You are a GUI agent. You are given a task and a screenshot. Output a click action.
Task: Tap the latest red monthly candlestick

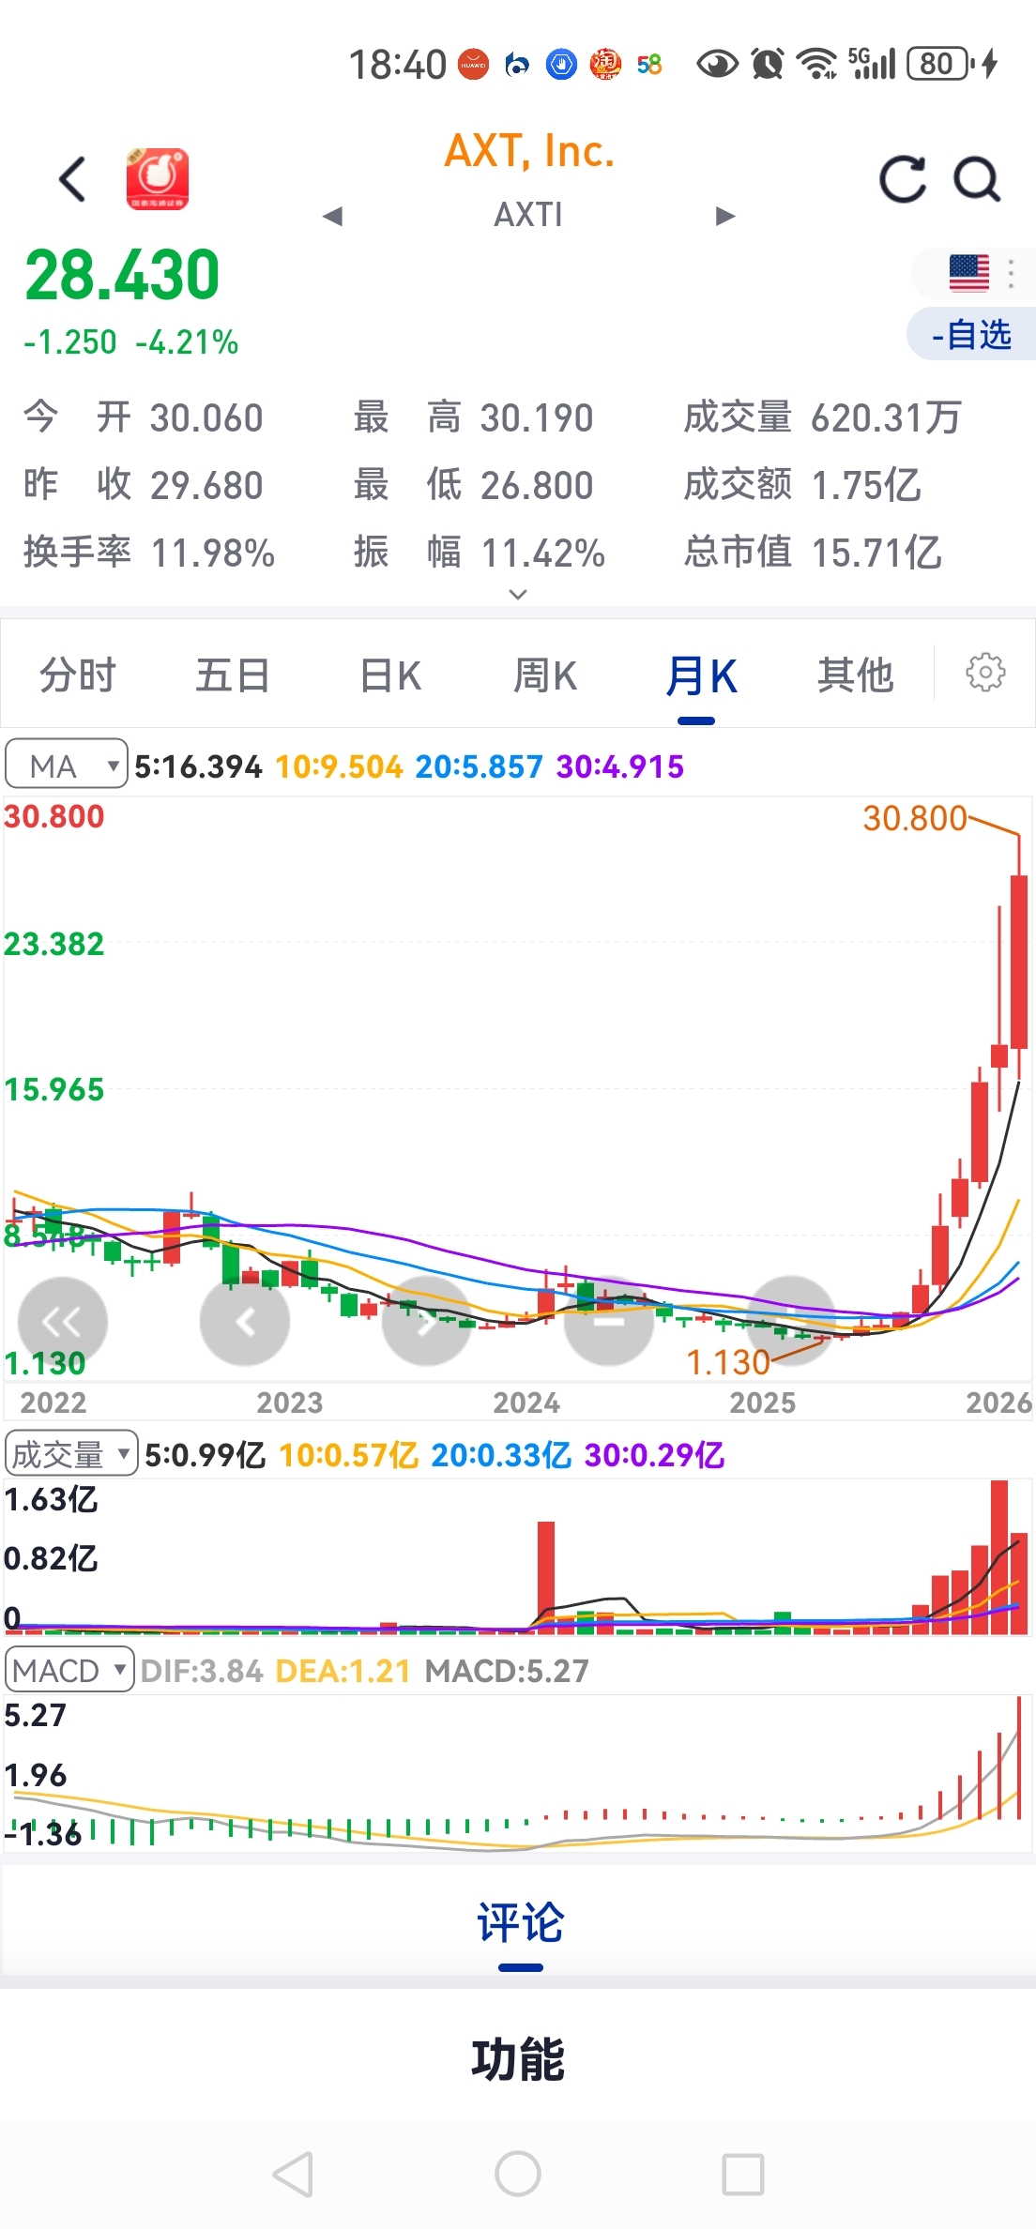click(x=1019, y=962)
